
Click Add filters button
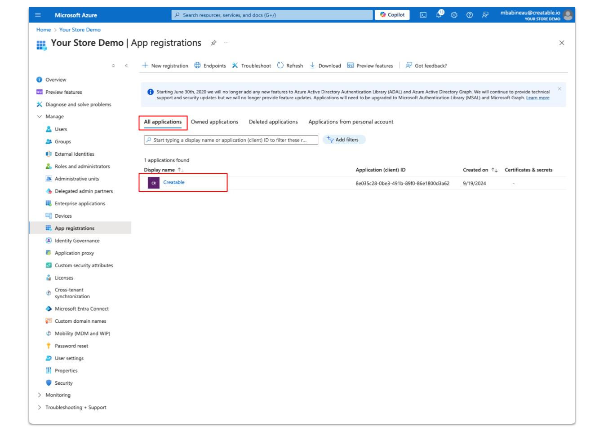[344, 140]
